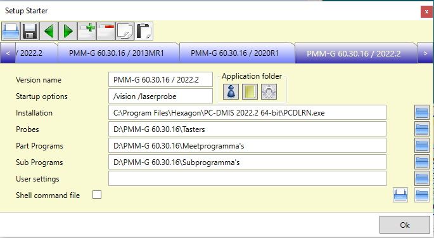
Task: Click the printer icon beside Shell command file
Action: pyautogui.click(x=400, y=195)
